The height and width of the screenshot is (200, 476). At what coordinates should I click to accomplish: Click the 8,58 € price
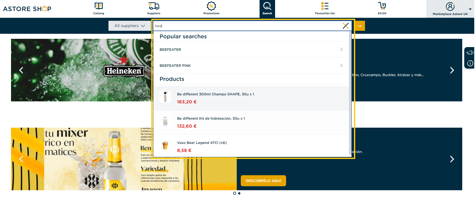(184, 150)
